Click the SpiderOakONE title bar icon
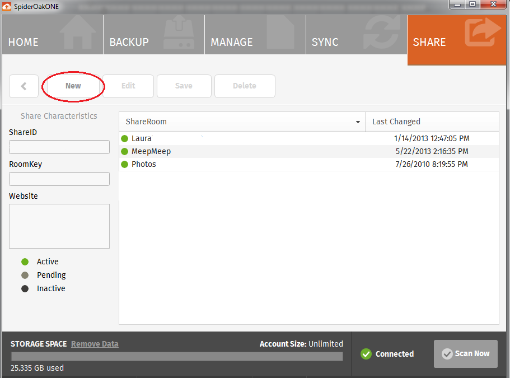Screen dimensions: 510x378 tap(7, 7)
